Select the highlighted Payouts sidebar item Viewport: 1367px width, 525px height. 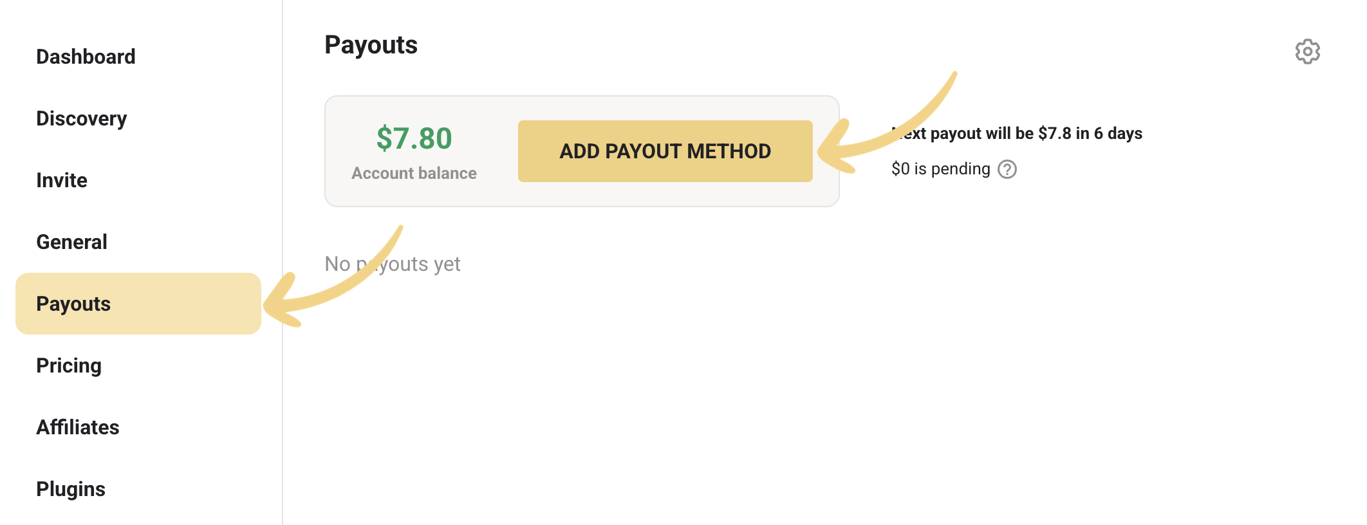pos(138,304)
